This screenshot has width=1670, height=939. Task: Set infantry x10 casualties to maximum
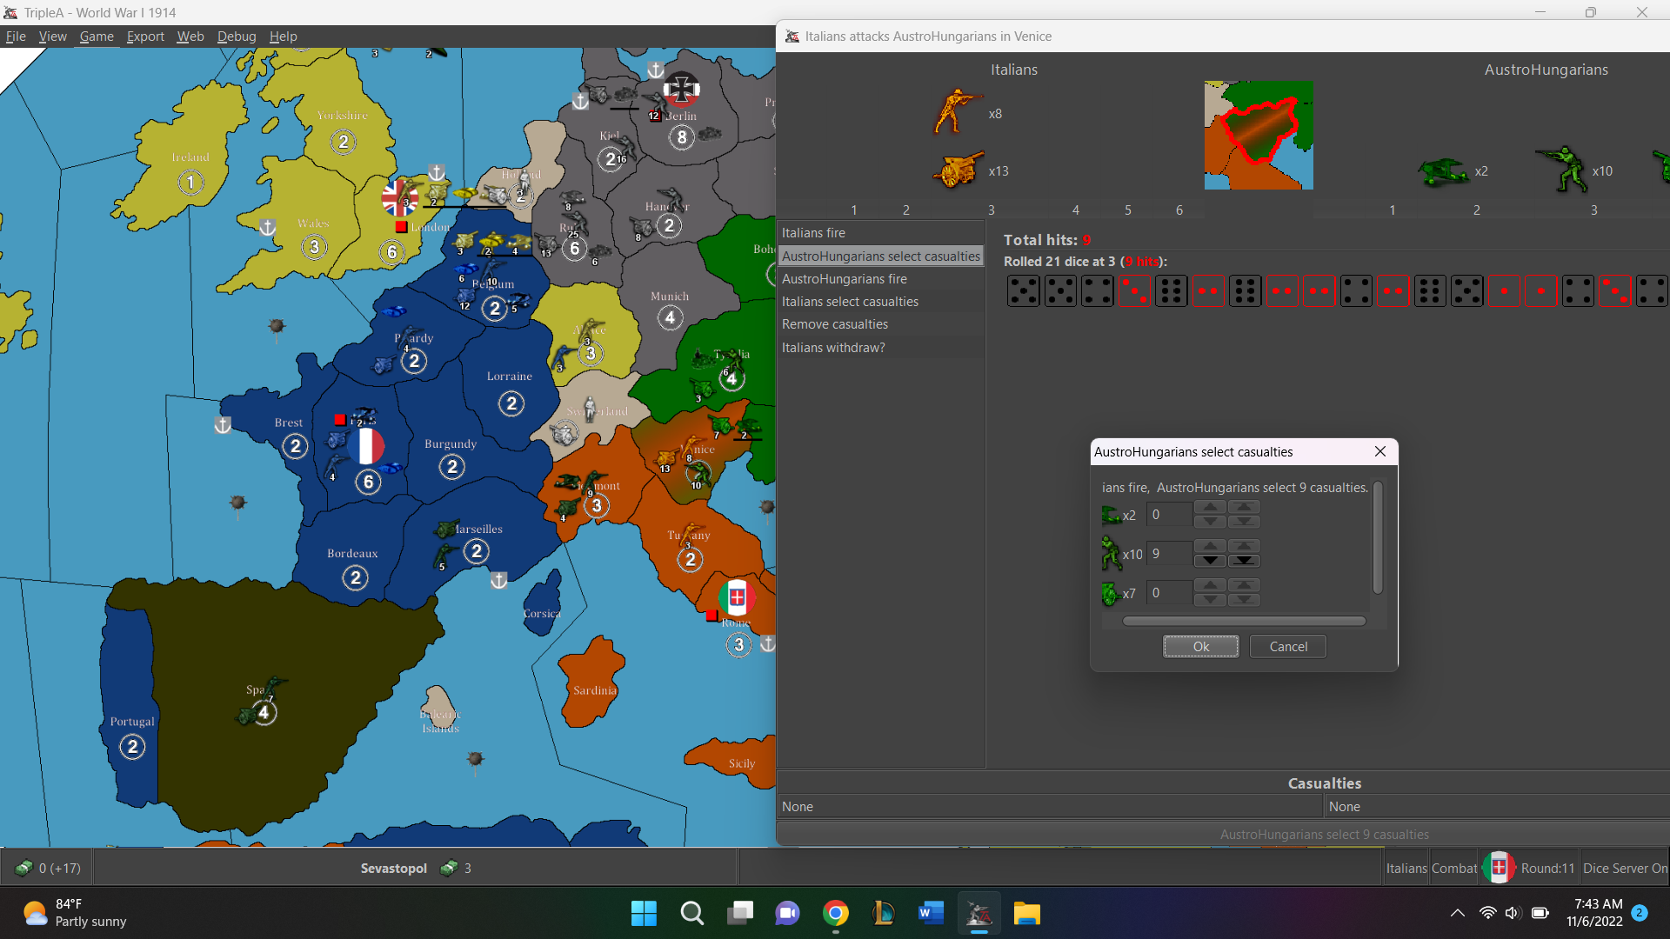pos(1244,547)
